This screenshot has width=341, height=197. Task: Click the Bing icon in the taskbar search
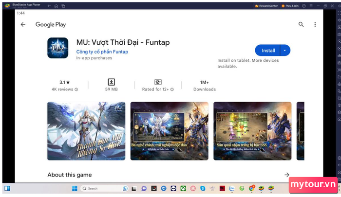click(x=125, y=188)
